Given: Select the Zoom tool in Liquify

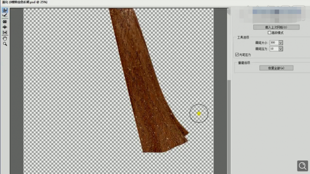Looking at the screenshot, I should tap(5, 44).
